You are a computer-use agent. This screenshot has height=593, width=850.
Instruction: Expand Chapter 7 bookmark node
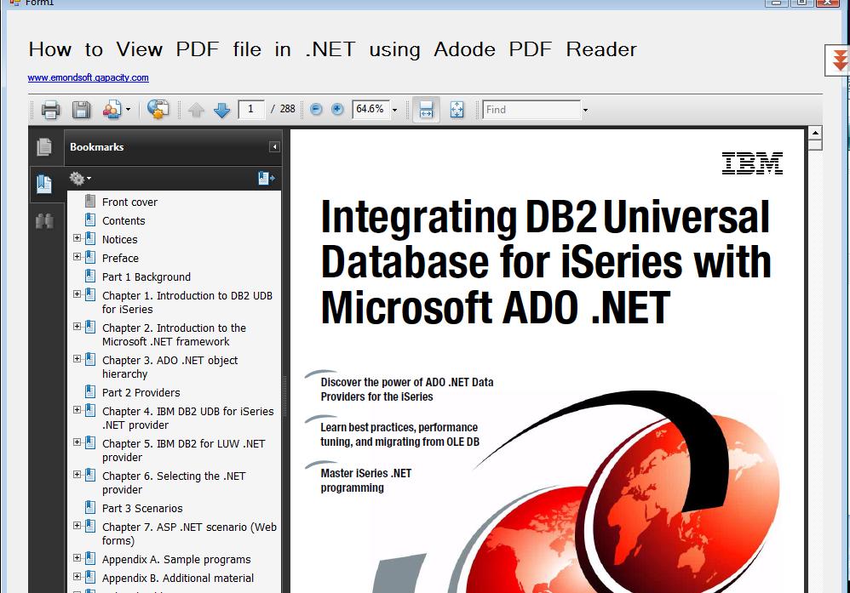[77, 525]
